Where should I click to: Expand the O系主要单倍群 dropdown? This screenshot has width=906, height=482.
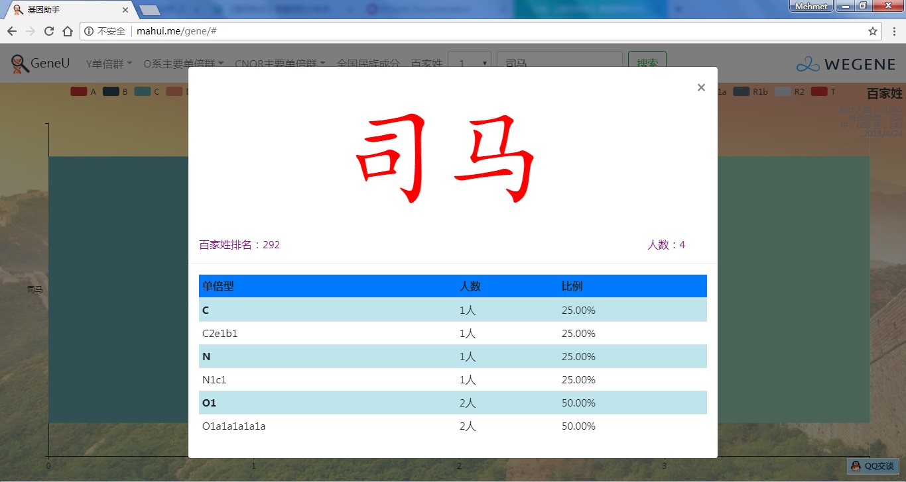click(183, 64)
